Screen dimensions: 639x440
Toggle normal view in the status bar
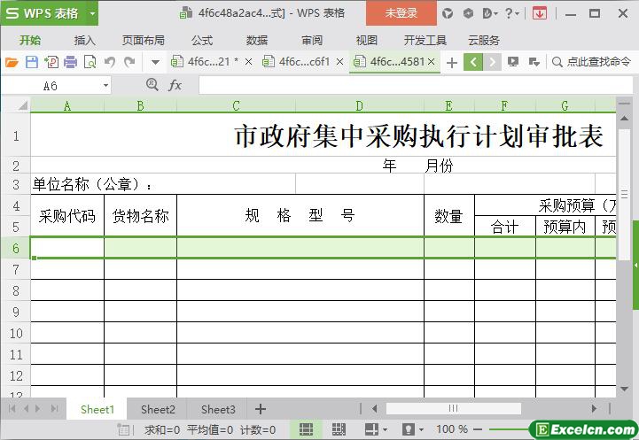[x=306, y=429]
